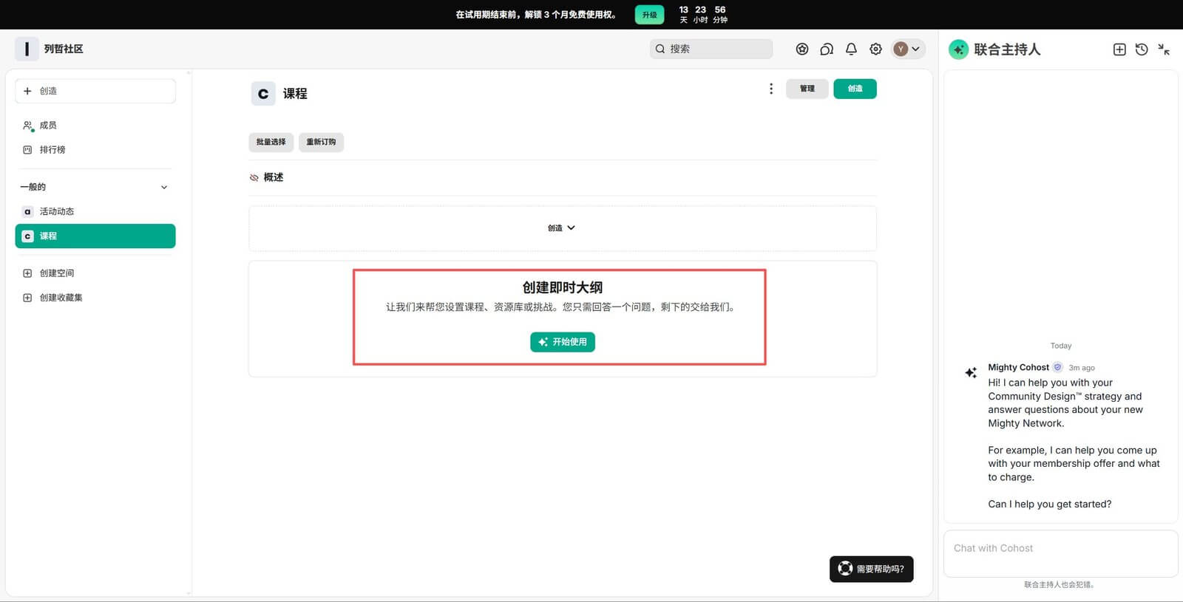Click the trial countdown timer

pos(703,15)
